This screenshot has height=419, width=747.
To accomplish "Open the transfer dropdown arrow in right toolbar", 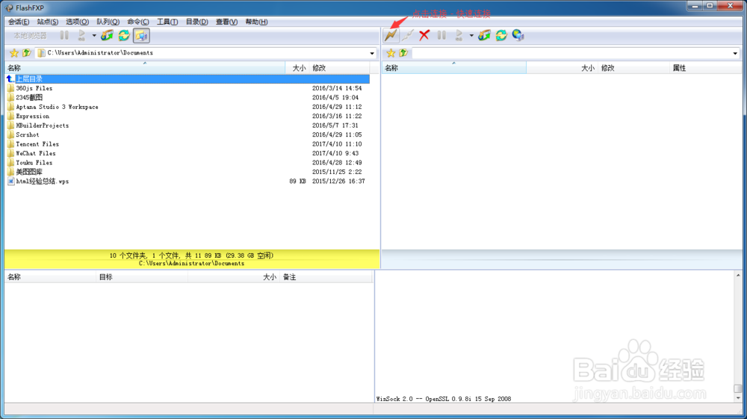I will [x=471, y=35].
